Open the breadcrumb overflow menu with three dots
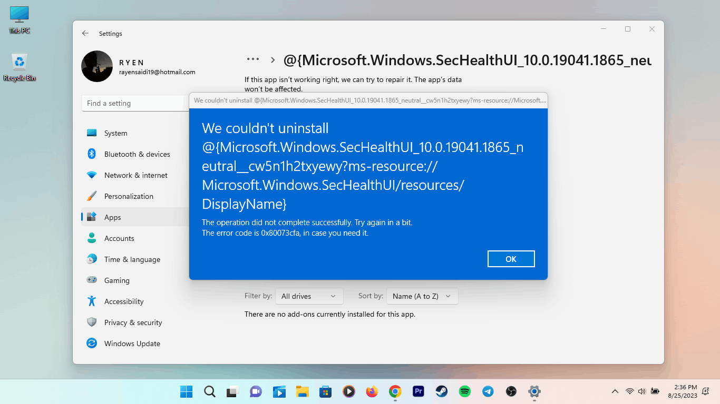Image resolution: width=720 pixels, height=404 pixels. point(253,59)
